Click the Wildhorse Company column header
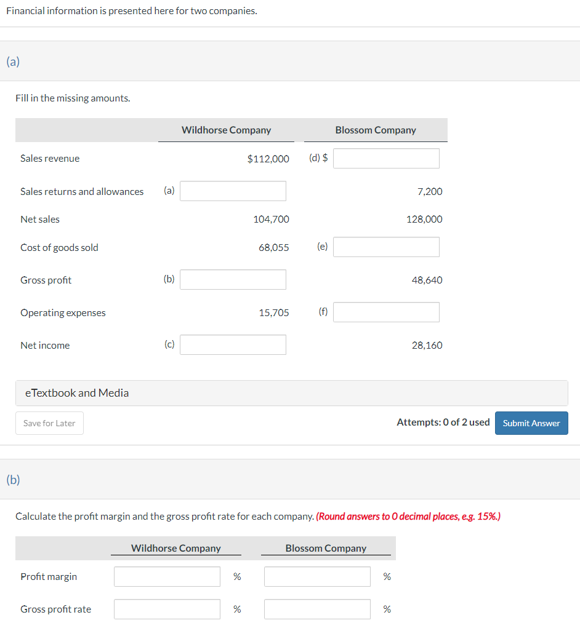The width and height of the screenshot is (580, 639). (x=226, y=130)
